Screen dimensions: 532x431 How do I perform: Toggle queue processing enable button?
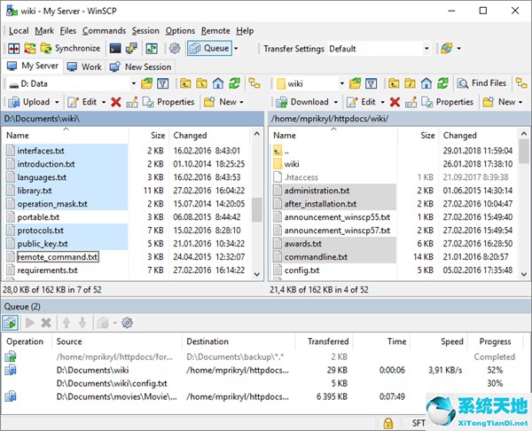coord(10,323)
